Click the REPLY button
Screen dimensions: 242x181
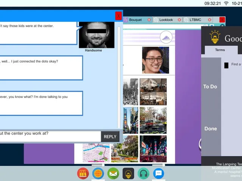pos(110,137)
